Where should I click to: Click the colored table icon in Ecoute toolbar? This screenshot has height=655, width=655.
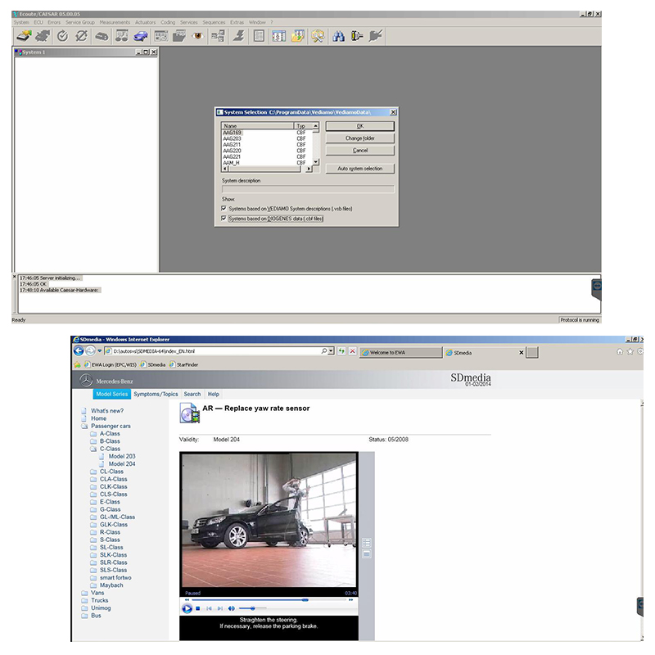278,36
